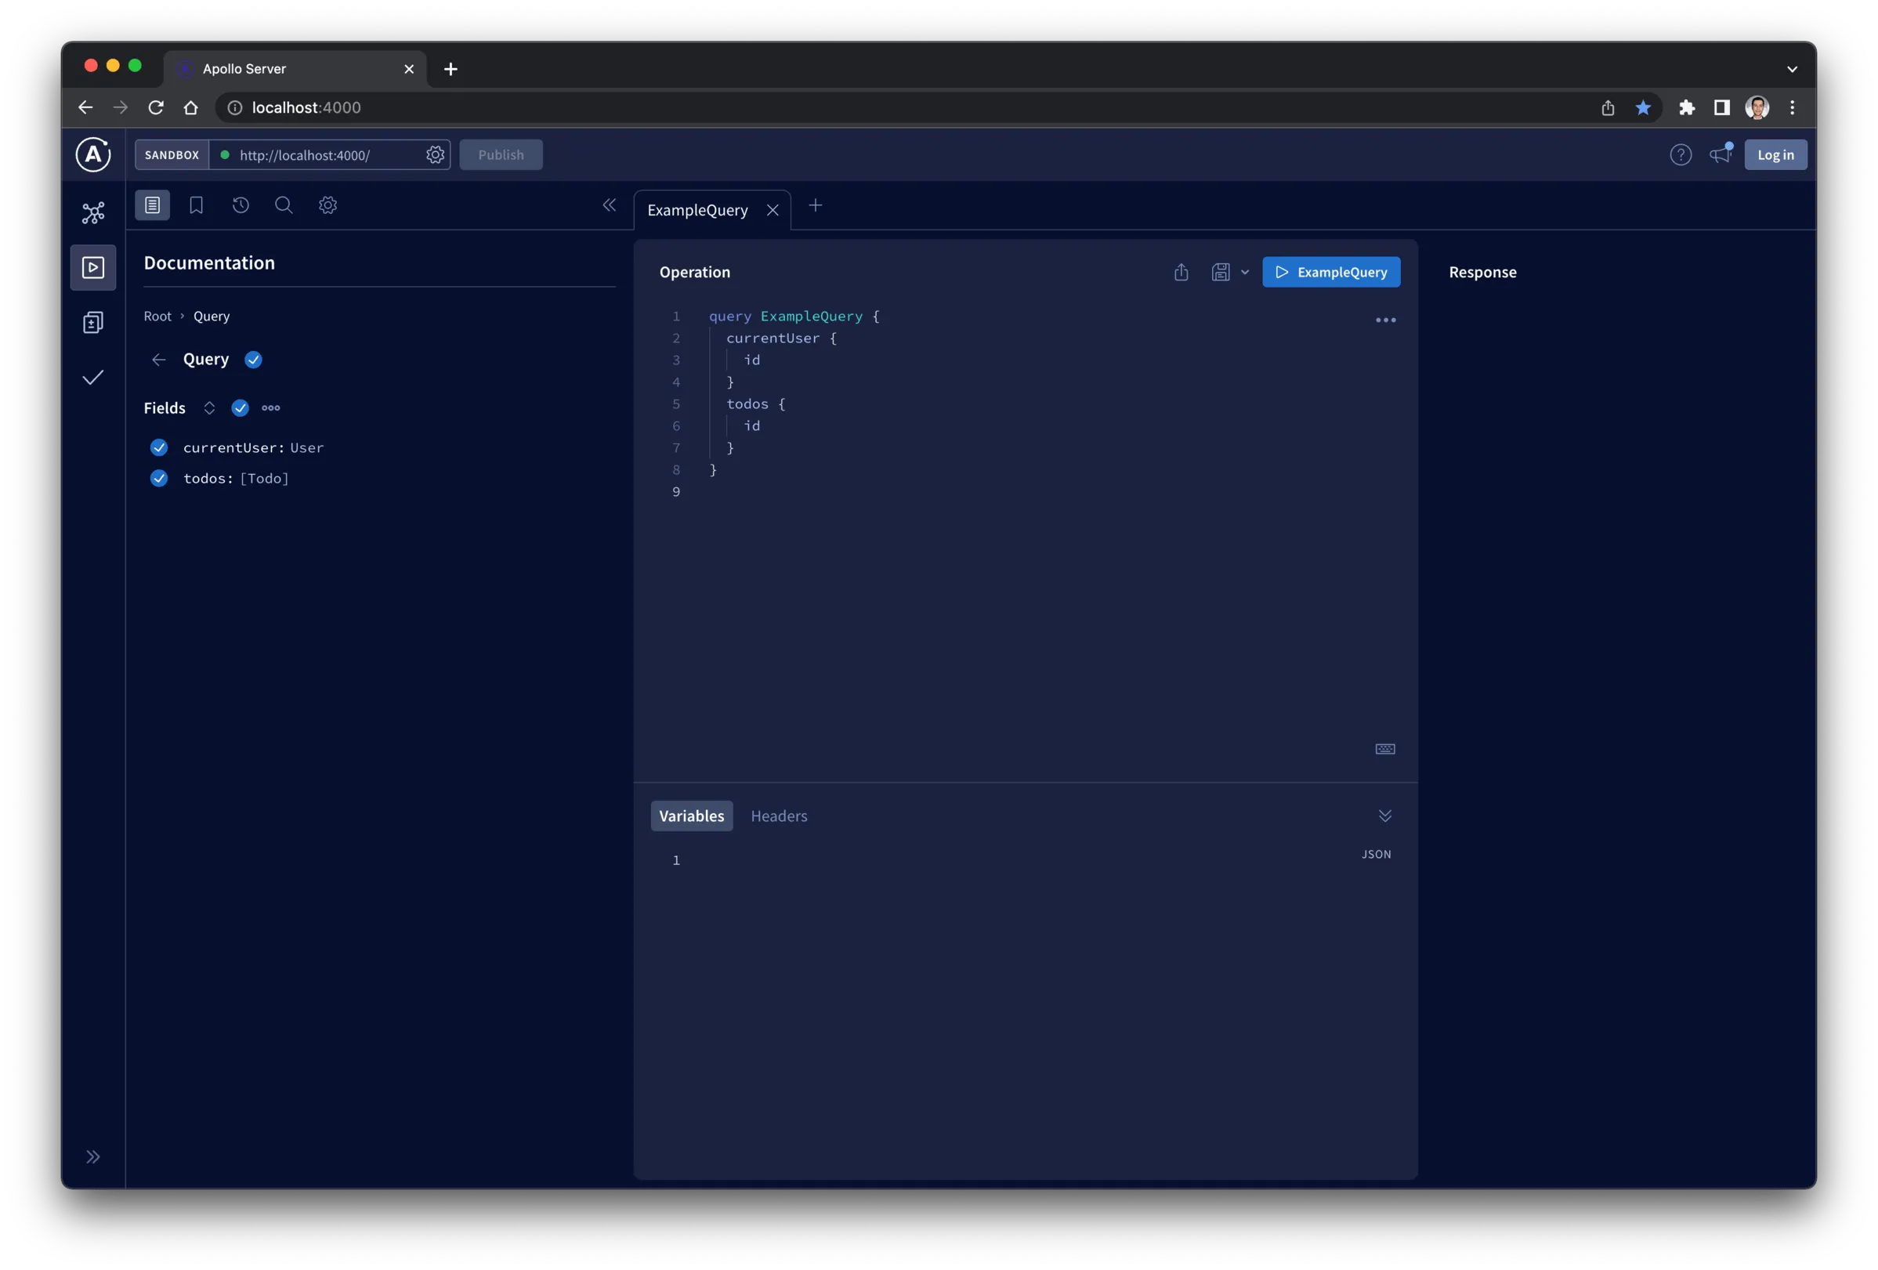Uncheck the currentUser field checkbox
The height and width of the screenshot is (1270, 1878).
click(x=159, y=447)
